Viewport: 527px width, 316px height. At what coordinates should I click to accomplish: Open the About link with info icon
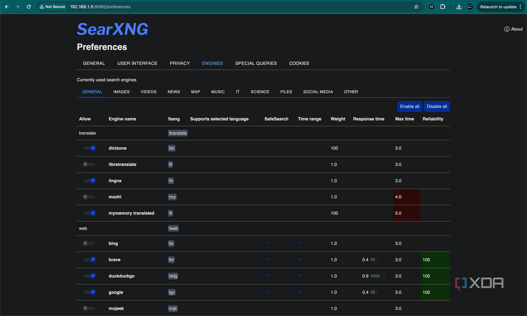pos(513,29)
